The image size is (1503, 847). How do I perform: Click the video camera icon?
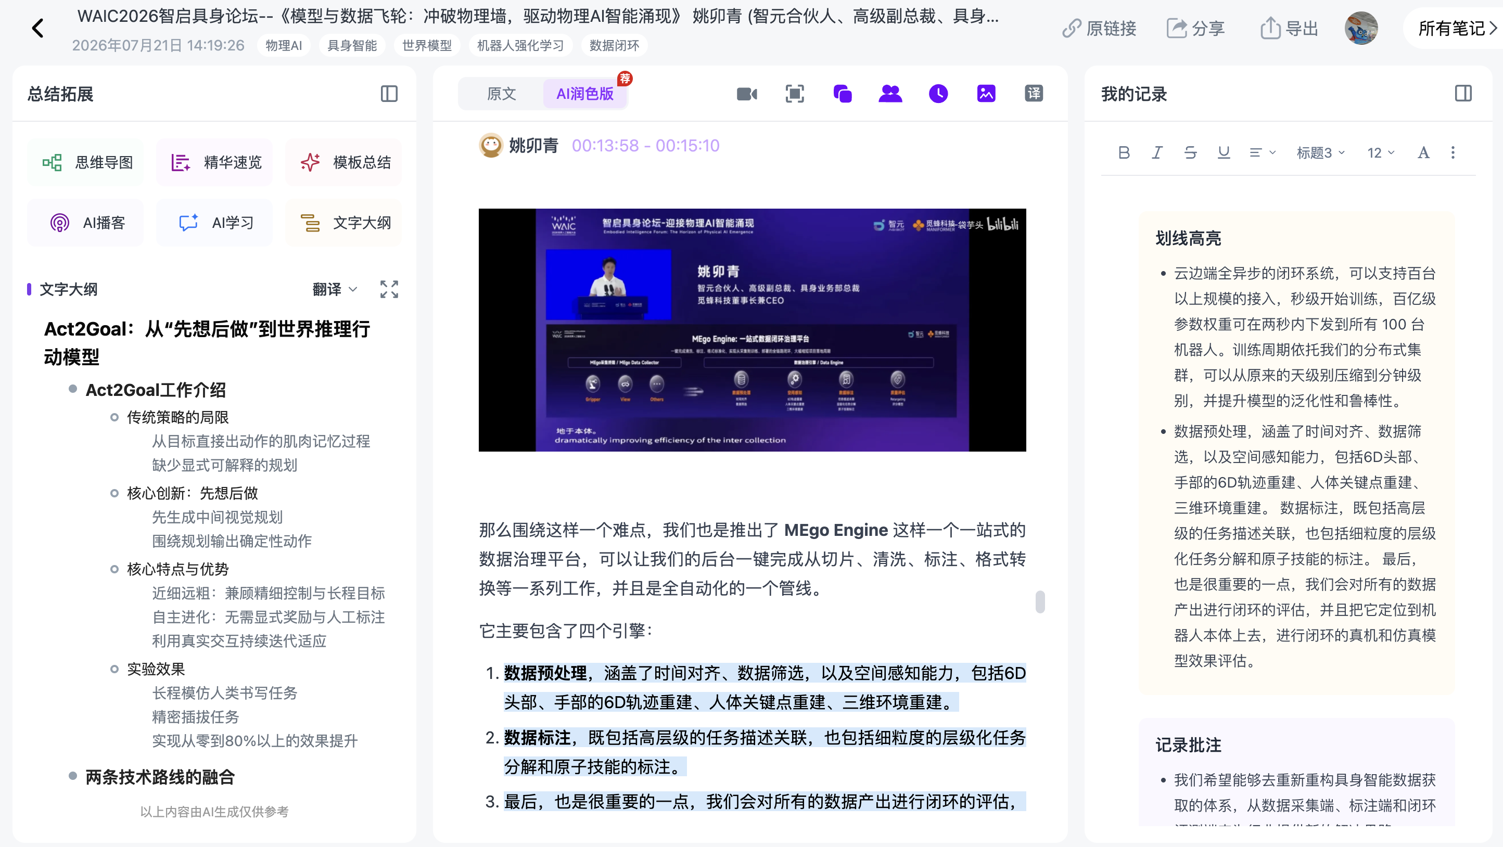[747, 94]
